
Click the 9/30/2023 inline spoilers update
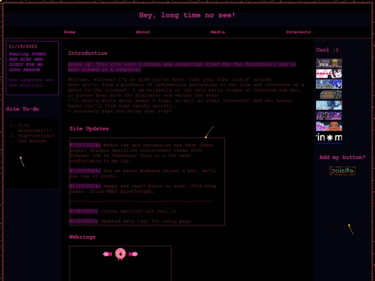123,211
